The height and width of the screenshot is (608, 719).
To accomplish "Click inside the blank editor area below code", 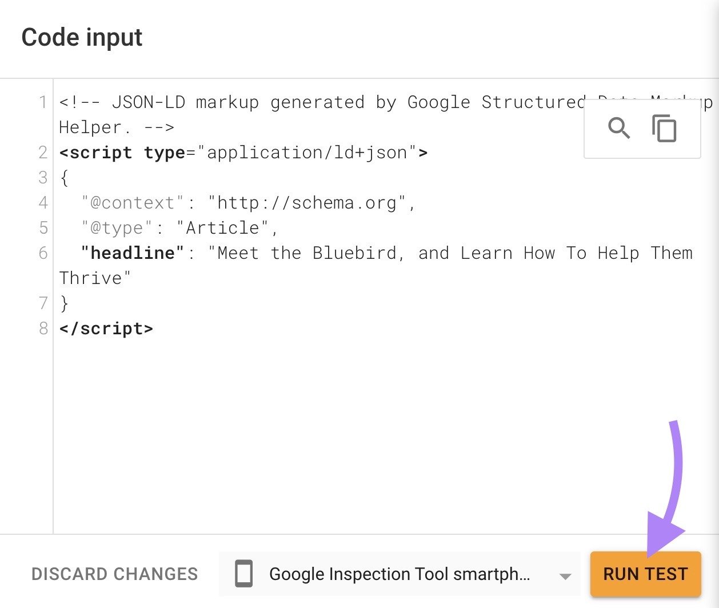I will click(x=343, y=429).
